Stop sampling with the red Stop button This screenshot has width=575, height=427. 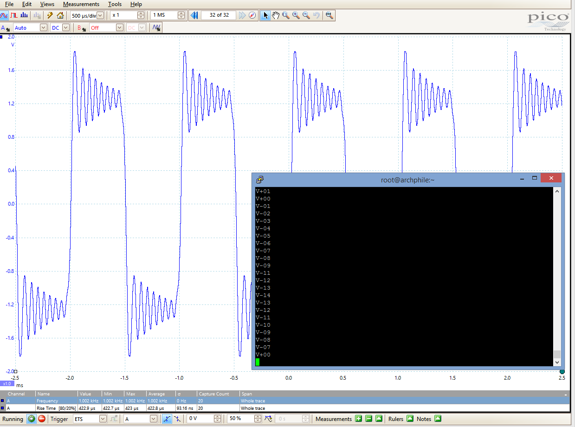tap(41, 419)
